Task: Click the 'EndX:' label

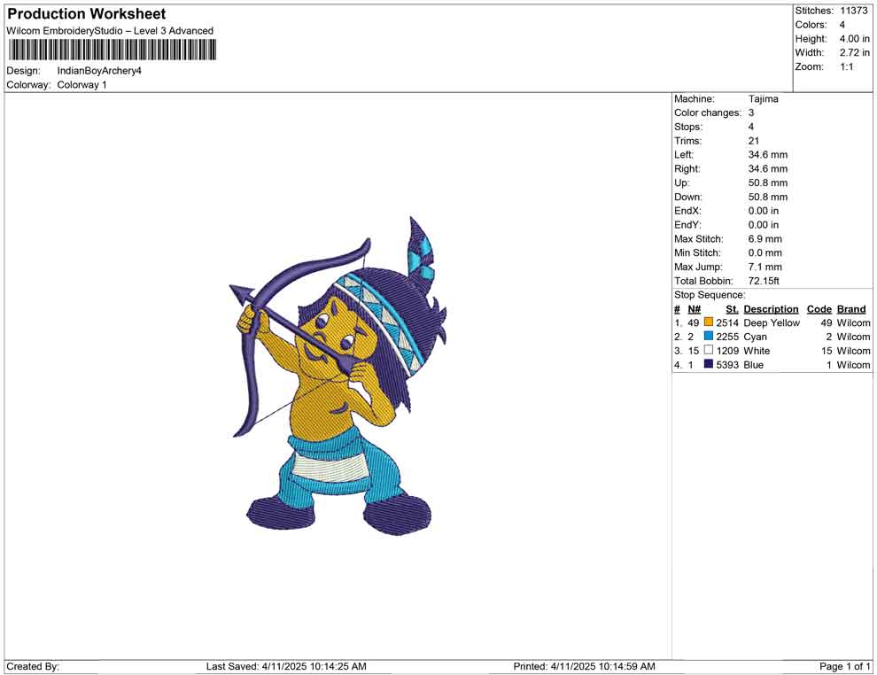Action: pyautogui.click(x=687, y=211)
